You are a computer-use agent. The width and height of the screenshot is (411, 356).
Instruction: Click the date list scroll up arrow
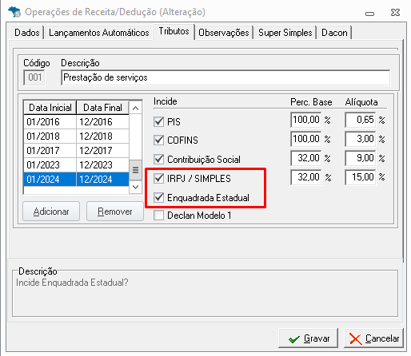pos(135,109)
